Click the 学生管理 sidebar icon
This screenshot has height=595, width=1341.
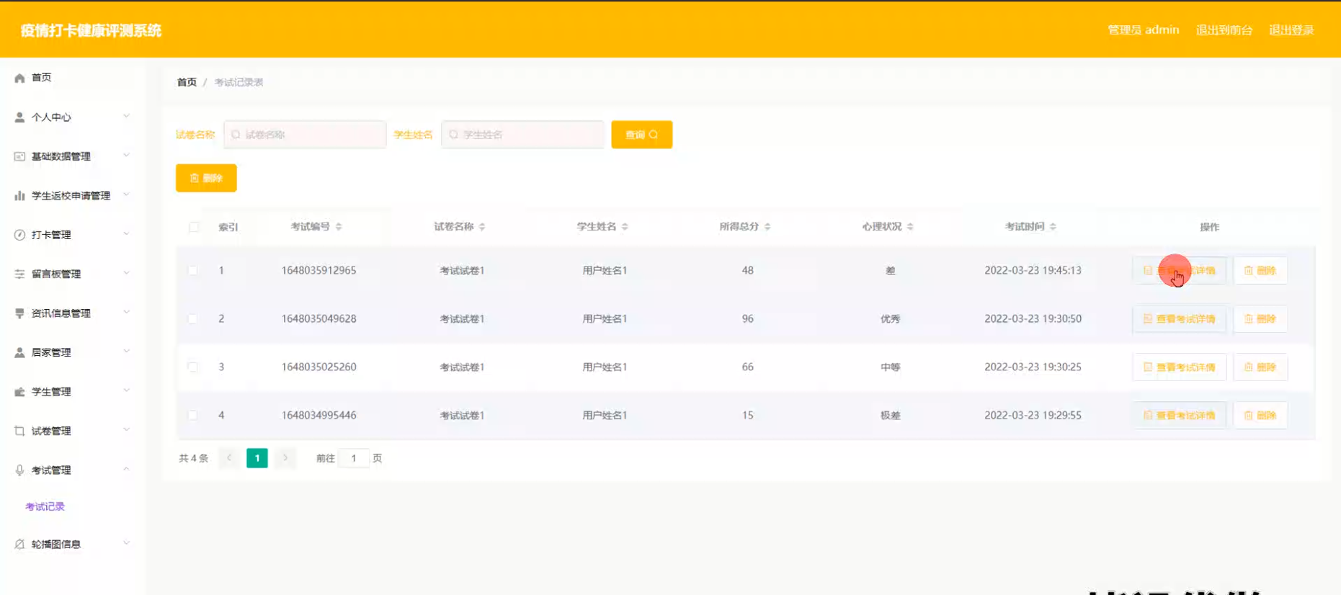coord(19,392)
